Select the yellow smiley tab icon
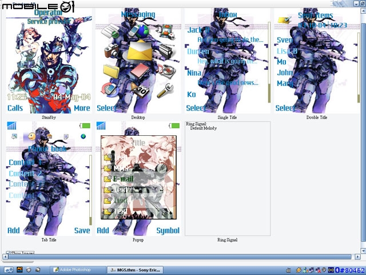Image resolution: width=366 pixels, height=275 pixels. coord(31,136)
